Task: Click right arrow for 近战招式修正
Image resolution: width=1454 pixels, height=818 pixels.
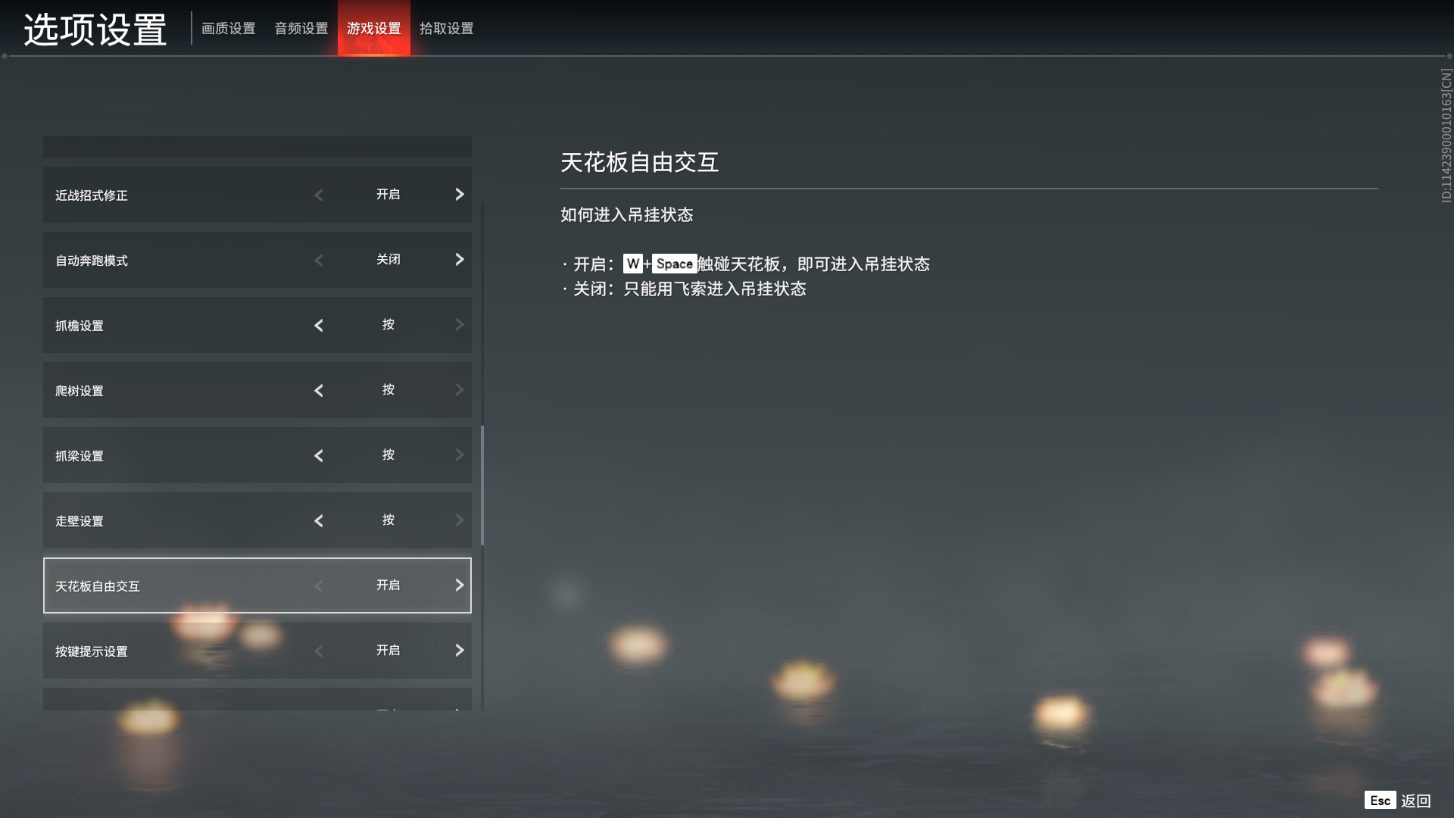Action: (459, 195)
